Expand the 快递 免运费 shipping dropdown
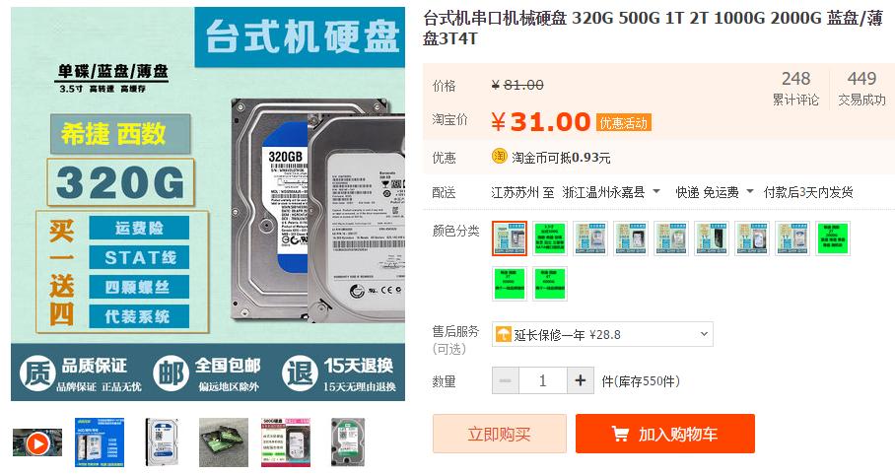This screenshot has height=475, width=895. pos(714,192)
